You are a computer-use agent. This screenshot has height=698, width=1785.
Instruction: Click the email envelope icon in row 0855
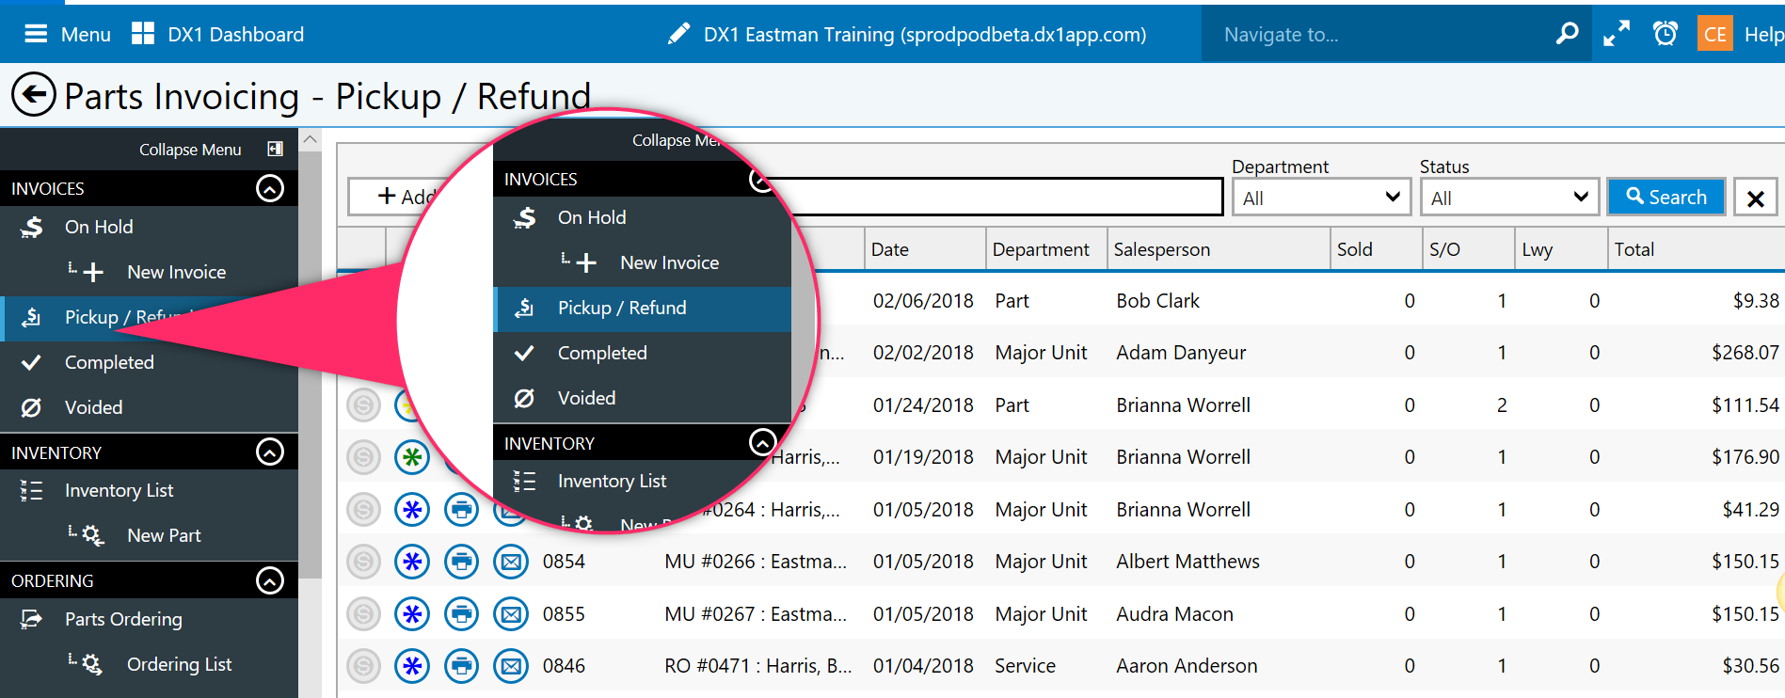coord(511,614)
